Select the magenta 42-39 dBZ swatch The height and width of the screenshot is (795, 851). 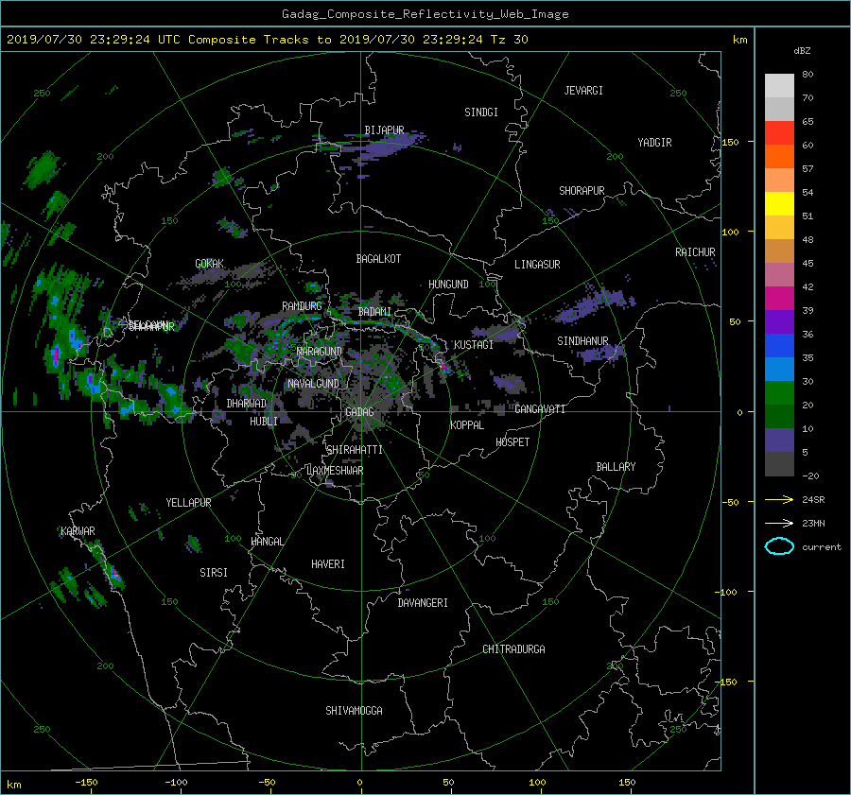click(779, 299)
